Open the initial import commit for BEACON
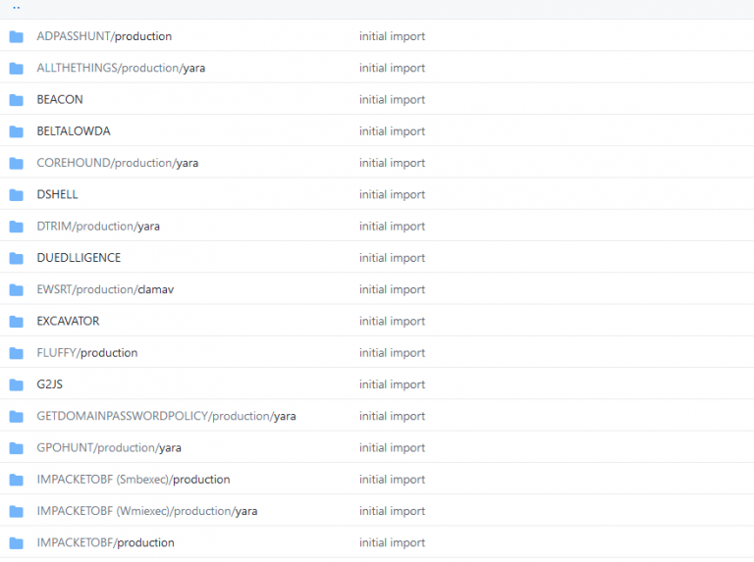The height and width of the screenshot is (562, 754). pos(392,100)
